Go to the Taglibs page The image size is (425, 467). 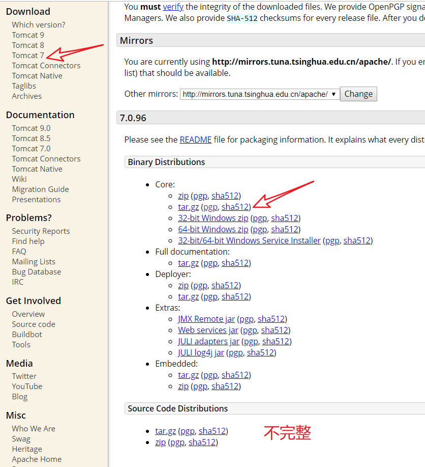pyautogui.click(x=24, y=86)
